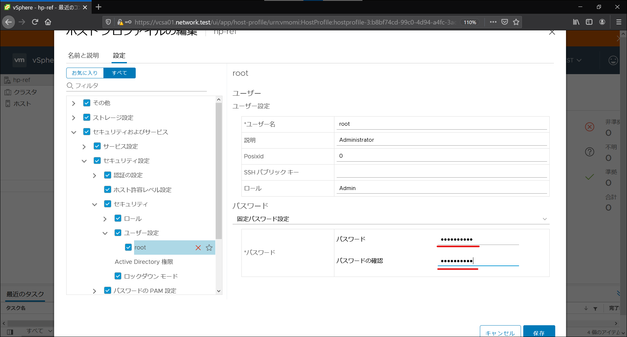Collapse セキュリティおよびサービス node
627x337 pixels.
(74, 132)
